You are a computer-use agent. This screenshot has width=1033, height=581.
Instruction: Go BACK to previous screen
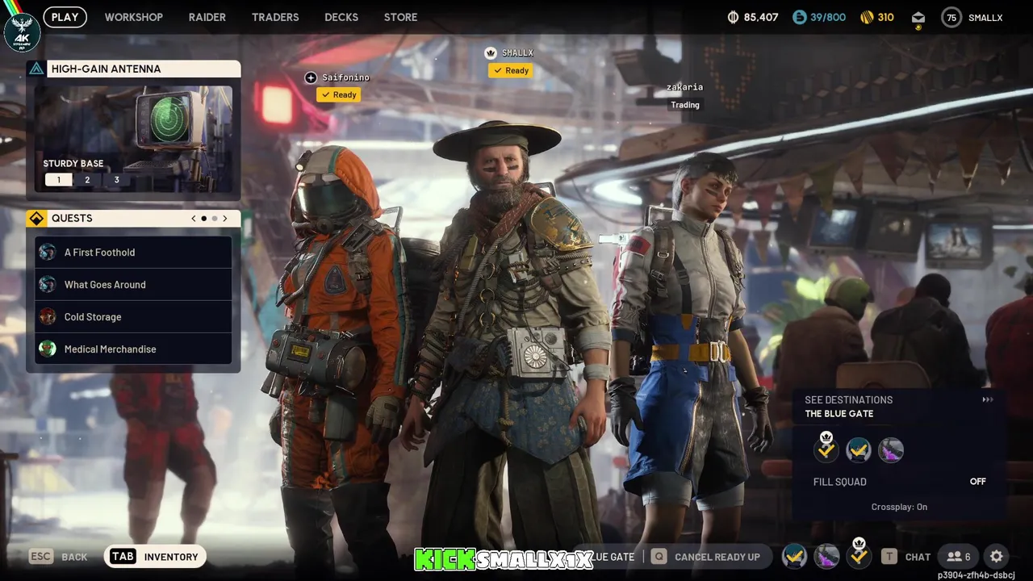click(x=74, y=557)
